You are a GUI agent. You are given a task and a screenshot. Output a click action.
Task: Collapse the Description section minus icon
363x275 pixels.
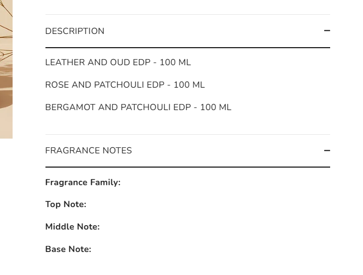327,31
